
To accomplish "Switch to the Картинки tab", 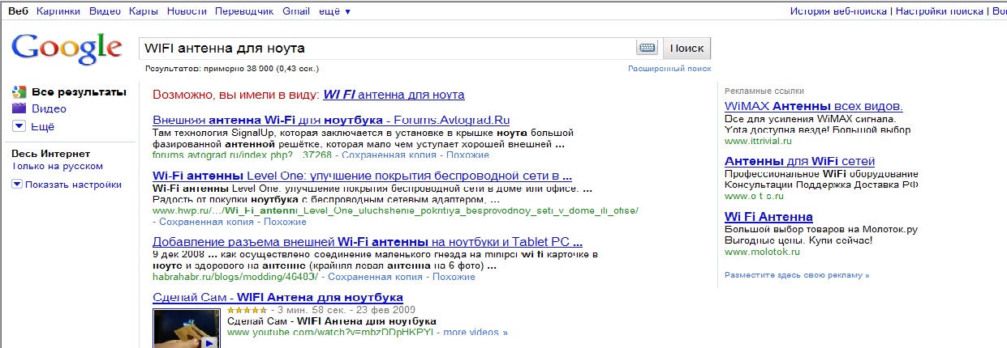I will pyautogui.click(x=57, y=11).
